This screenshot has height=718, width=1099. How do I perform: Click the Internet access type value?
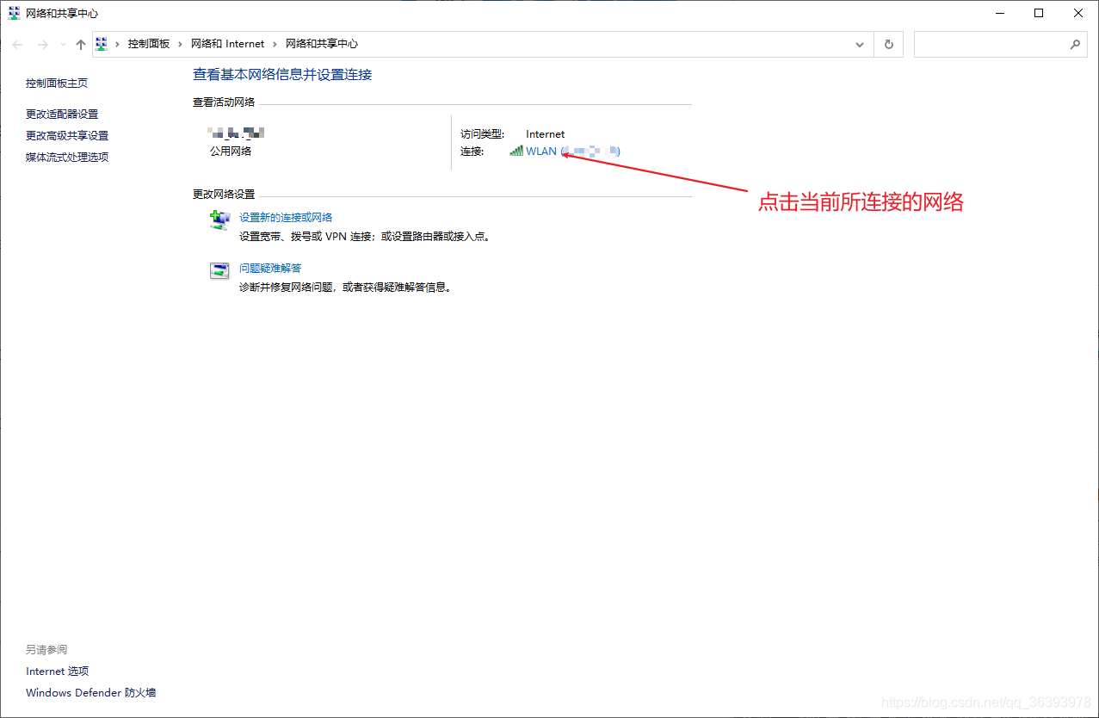(x=546, y=134)
